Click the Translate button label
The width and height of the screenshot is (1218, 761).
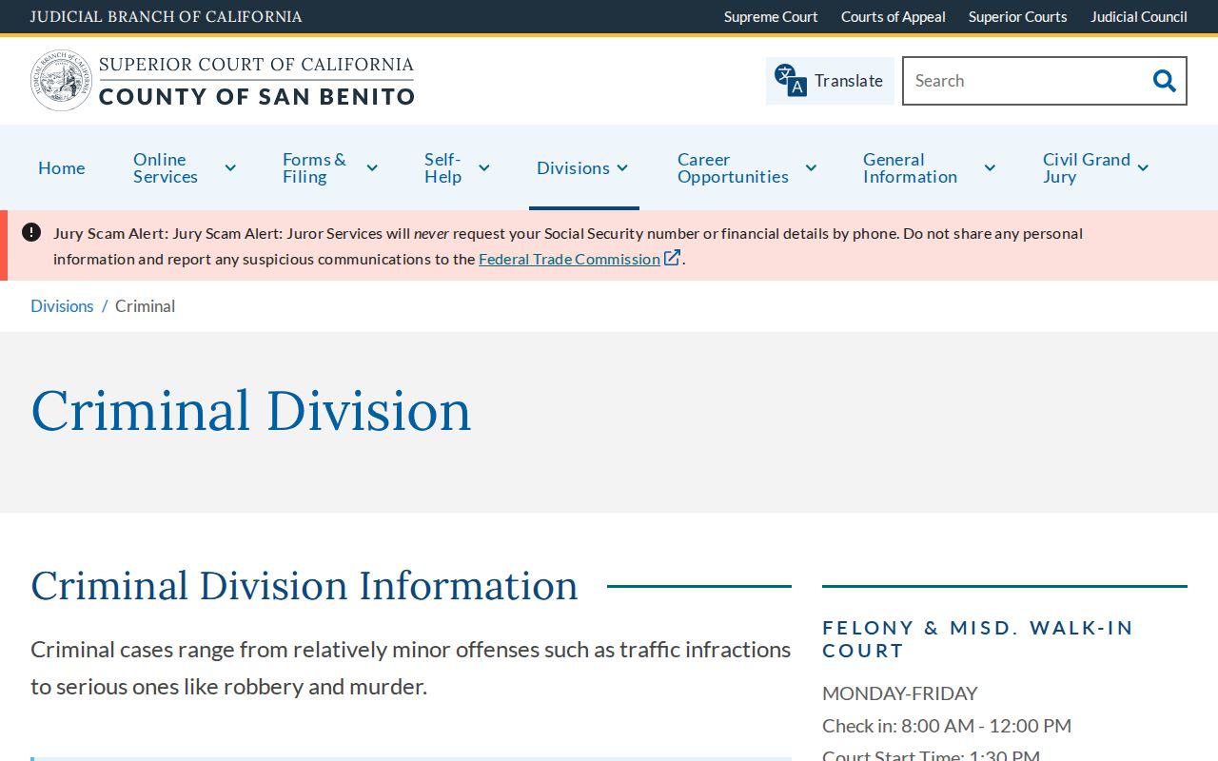[849, 81]
